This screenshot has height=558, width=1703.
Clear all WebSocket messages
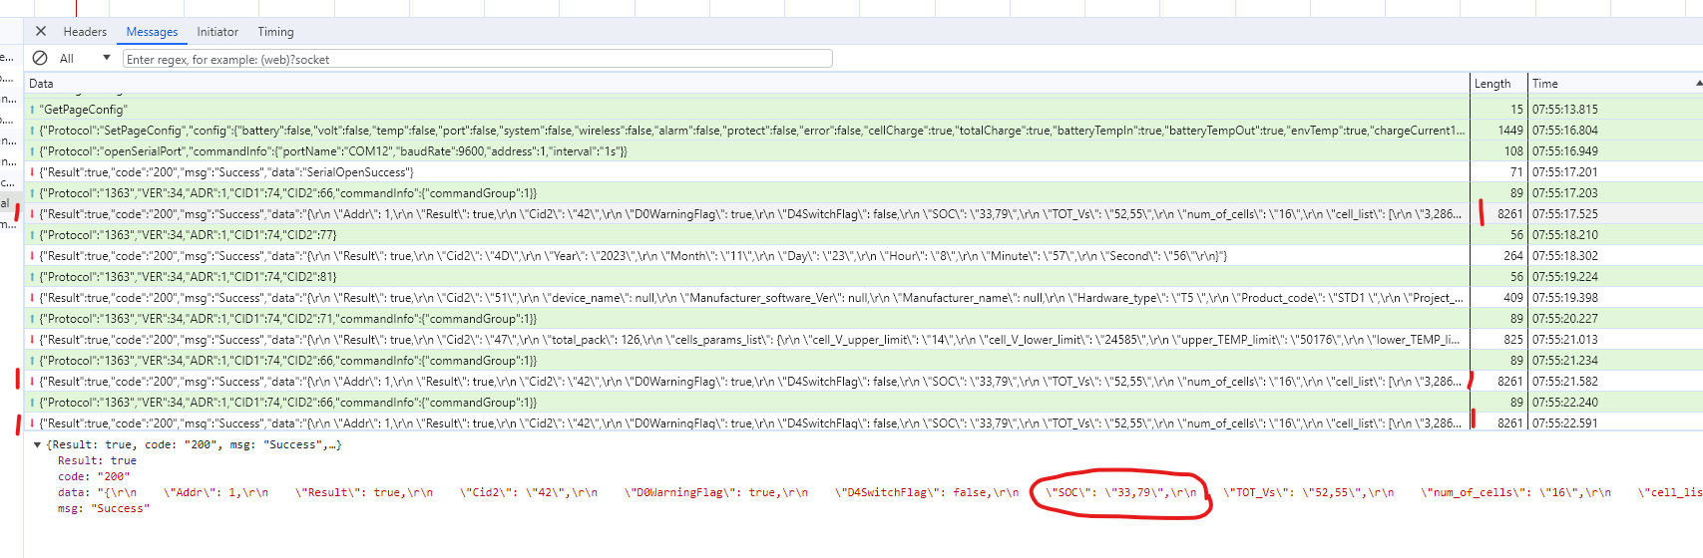[x=40, y=59]
